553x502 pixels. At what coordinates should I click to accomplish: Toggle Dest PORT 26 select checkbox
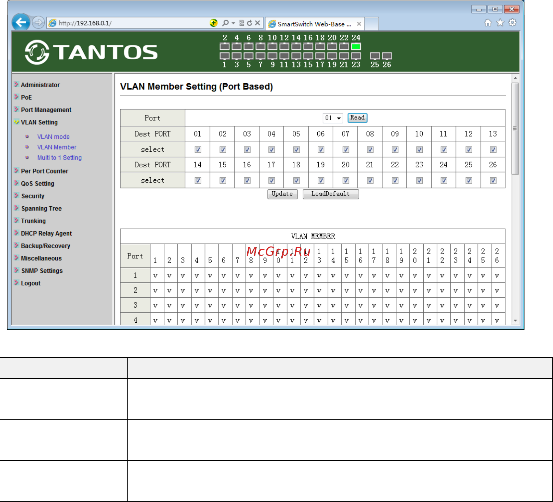pyautogui.click(x=493, y=180)
